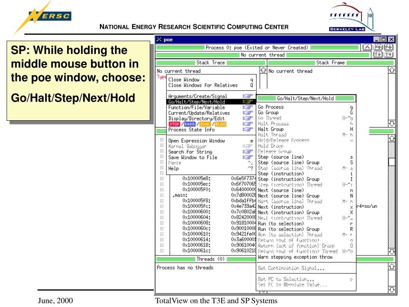Click the source pane scroll-down arrow

[x=392, y=251]
